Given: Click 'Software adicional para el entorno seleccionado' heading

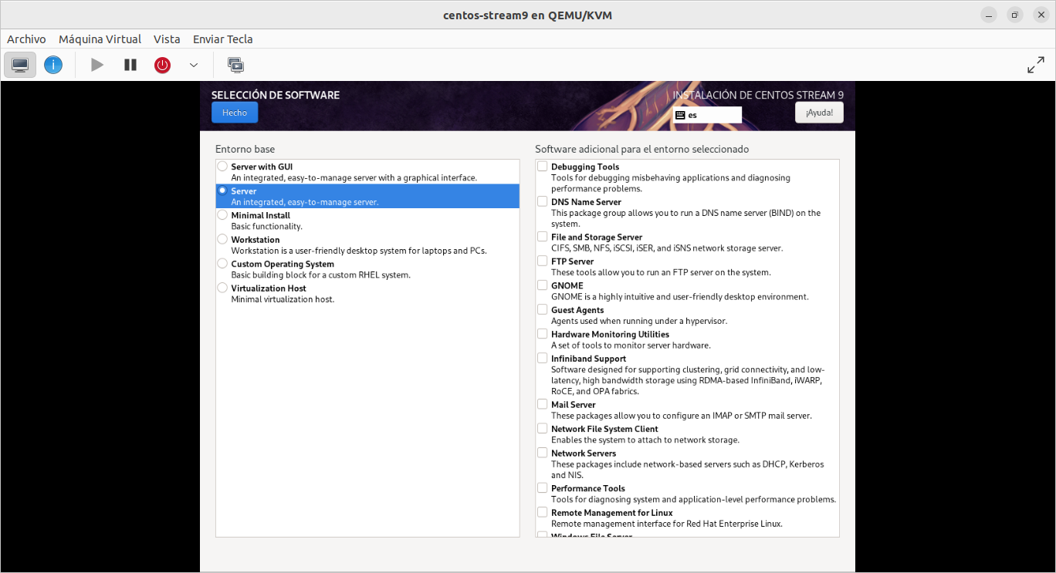Looking at the screenshot, I should [x=642, y=149].
